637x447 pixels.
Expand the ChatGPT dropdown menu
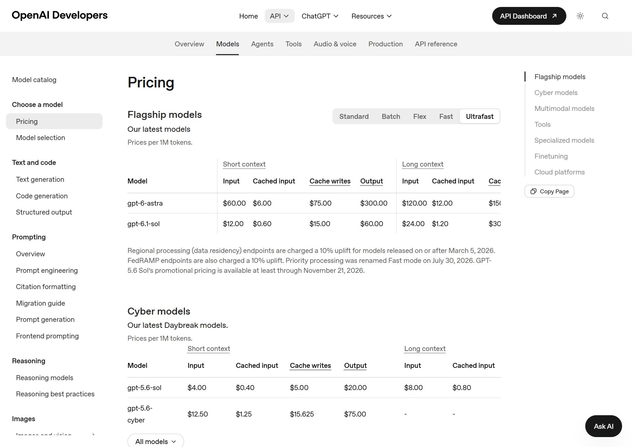coord(320,16)
